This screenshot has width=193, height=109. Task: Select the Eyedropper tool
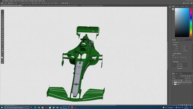coord(2,25)
